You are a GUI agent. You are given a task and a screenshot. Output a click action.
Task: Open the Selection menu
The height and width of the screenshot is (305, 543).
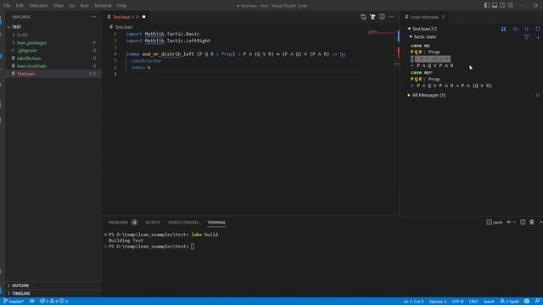click(38, 6)
